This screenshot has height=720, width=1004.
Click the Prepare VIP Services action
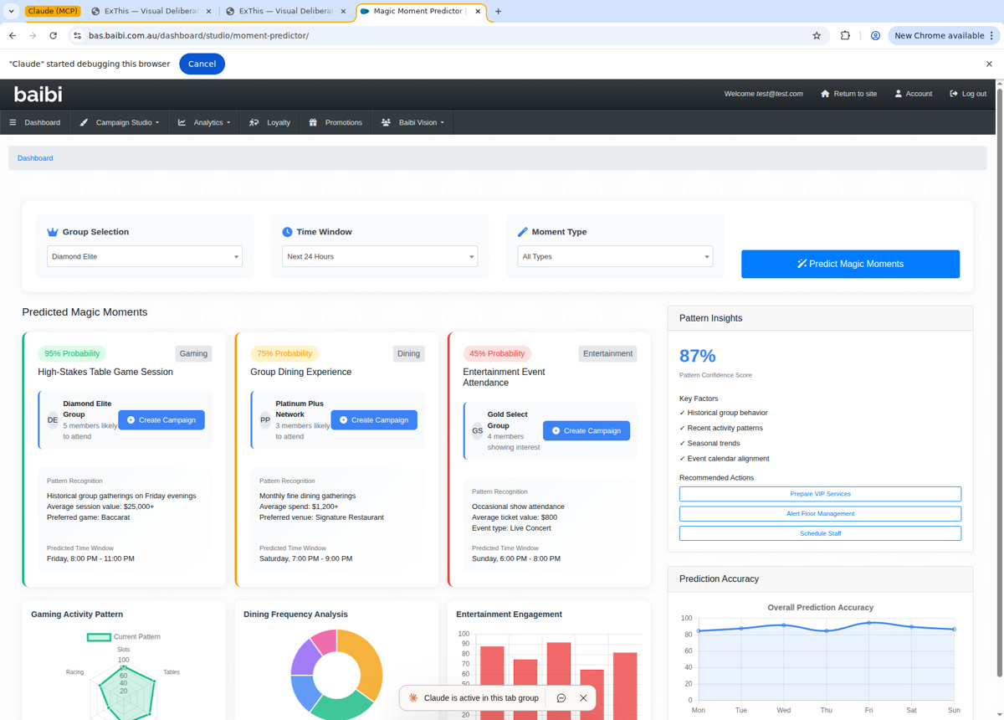820,494
